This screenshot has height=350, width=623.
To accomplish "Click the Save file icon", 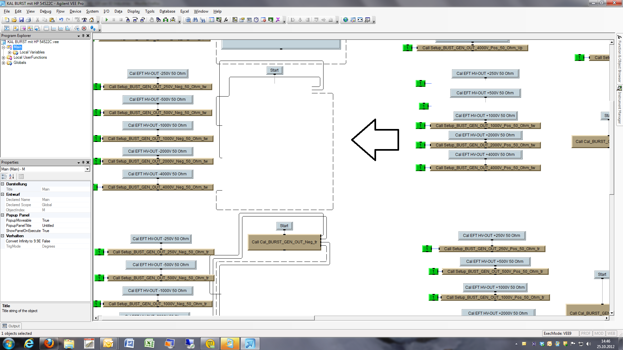I will (21, 20).
